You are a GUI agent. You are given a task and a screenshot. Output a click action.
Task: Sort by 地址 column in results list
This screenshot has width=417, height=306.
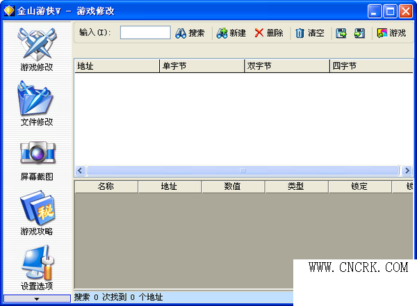coord(117,66)
